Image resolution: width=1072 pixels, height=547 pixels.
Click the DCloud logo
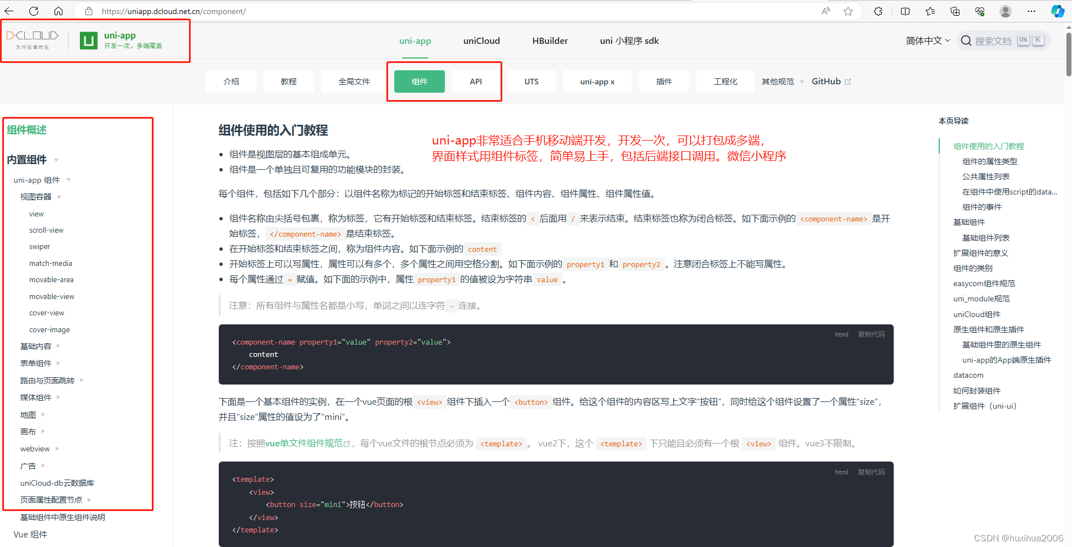(33, 39)
